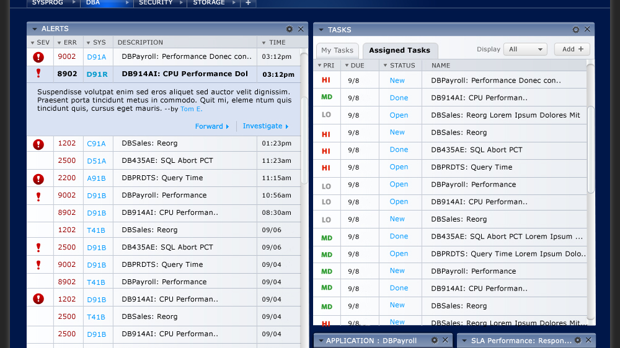Select the selected alert DB914AI: CPU Performance Dol
The height and width of the screenshot is (348, 620).
(164, 74)
